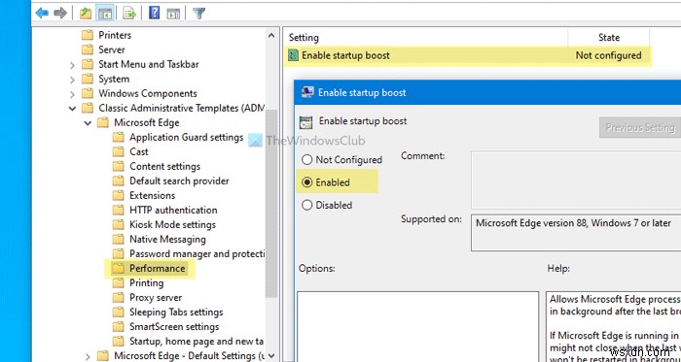The height and width of the screenshot is (362, 681).
Task: Select Kiosk Mode settings folder
Action: tap(172, 225)
